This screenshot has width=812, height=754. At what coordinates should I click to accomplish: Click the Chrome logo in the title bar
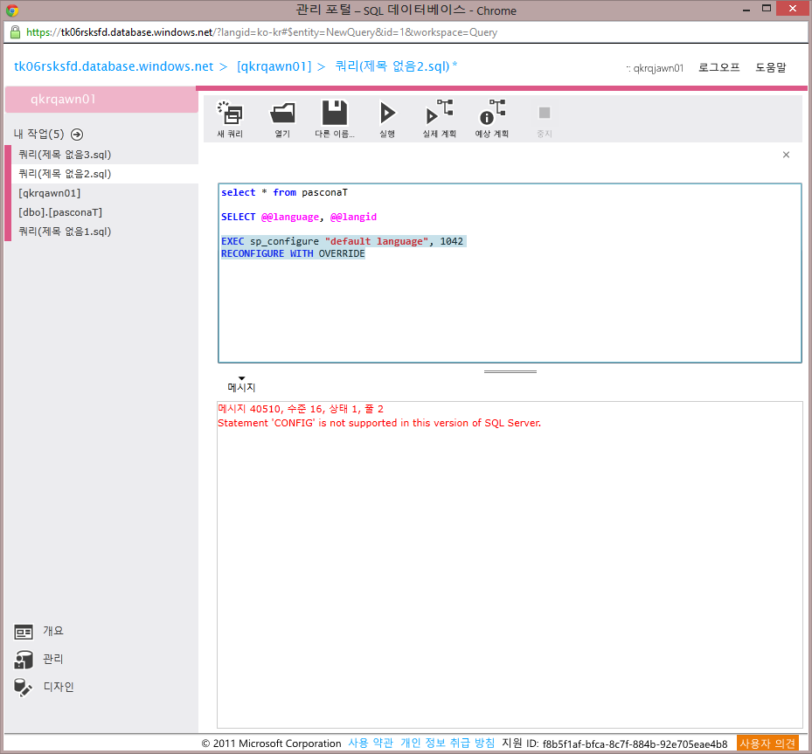click(12, 10)
